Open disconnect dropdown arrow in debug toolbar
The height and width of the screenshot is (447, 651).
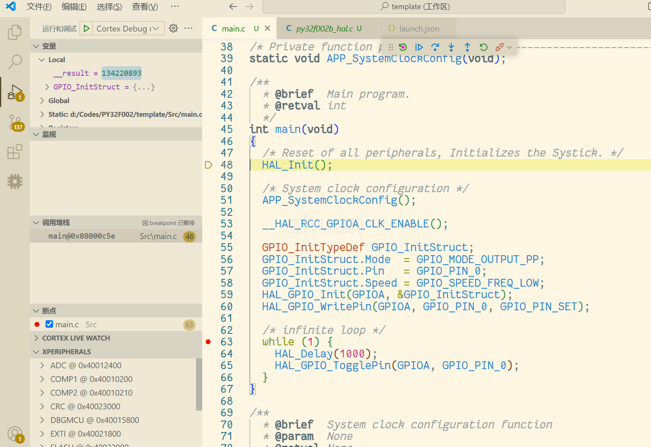(x=510, y=47)
